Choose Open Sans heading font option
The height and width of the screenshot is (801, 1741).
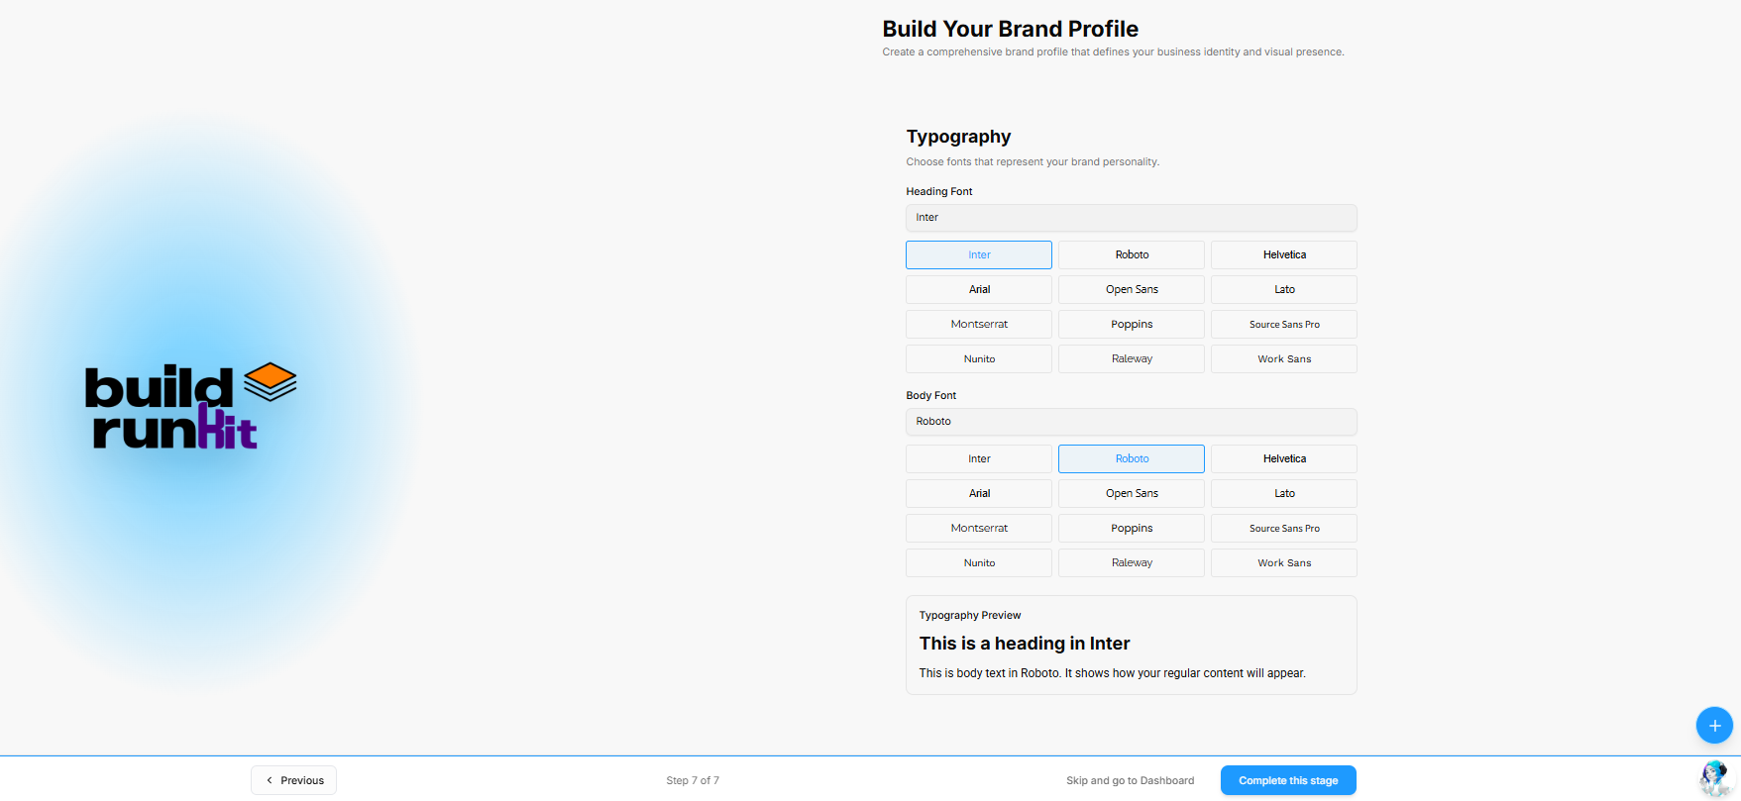[1132, 289]
